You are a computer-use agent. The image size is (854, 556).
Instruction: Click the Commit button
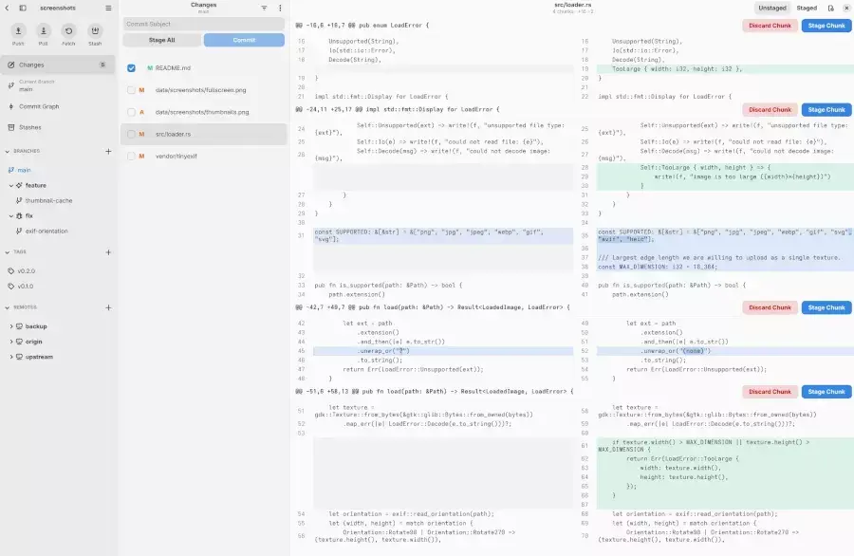point(244,40)
